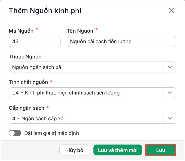Expand the Thuộc Nguồn dropdown arrow
The width and height of the screenshot is (185, 161).
point(170,67)
